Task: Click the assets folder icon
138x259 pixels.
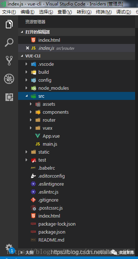Action: (x=38, y=104)
